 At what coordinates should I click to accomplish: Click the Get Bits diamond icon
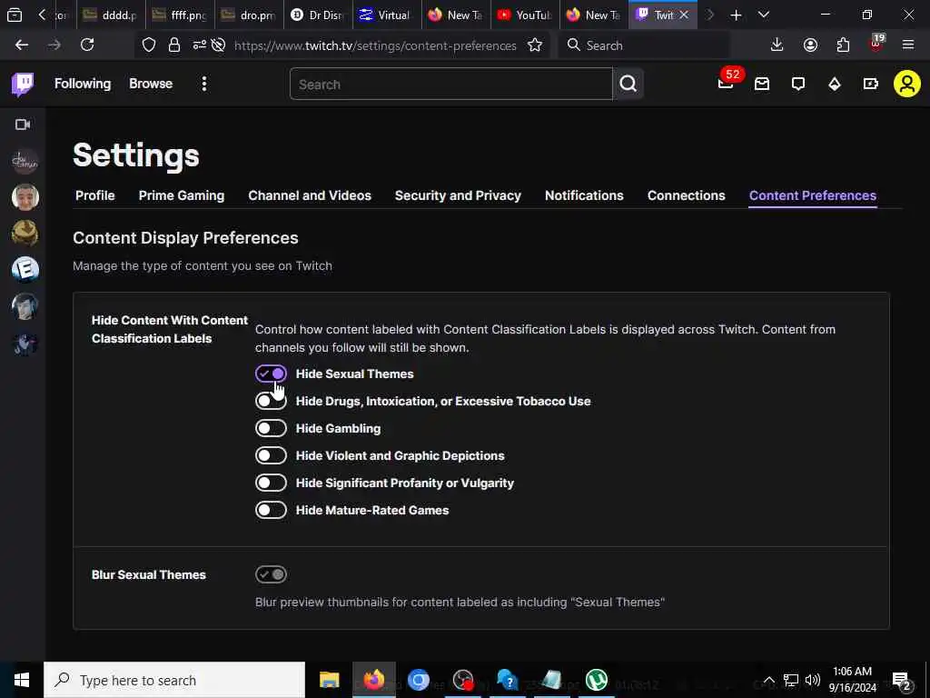(x=835, y=85)
